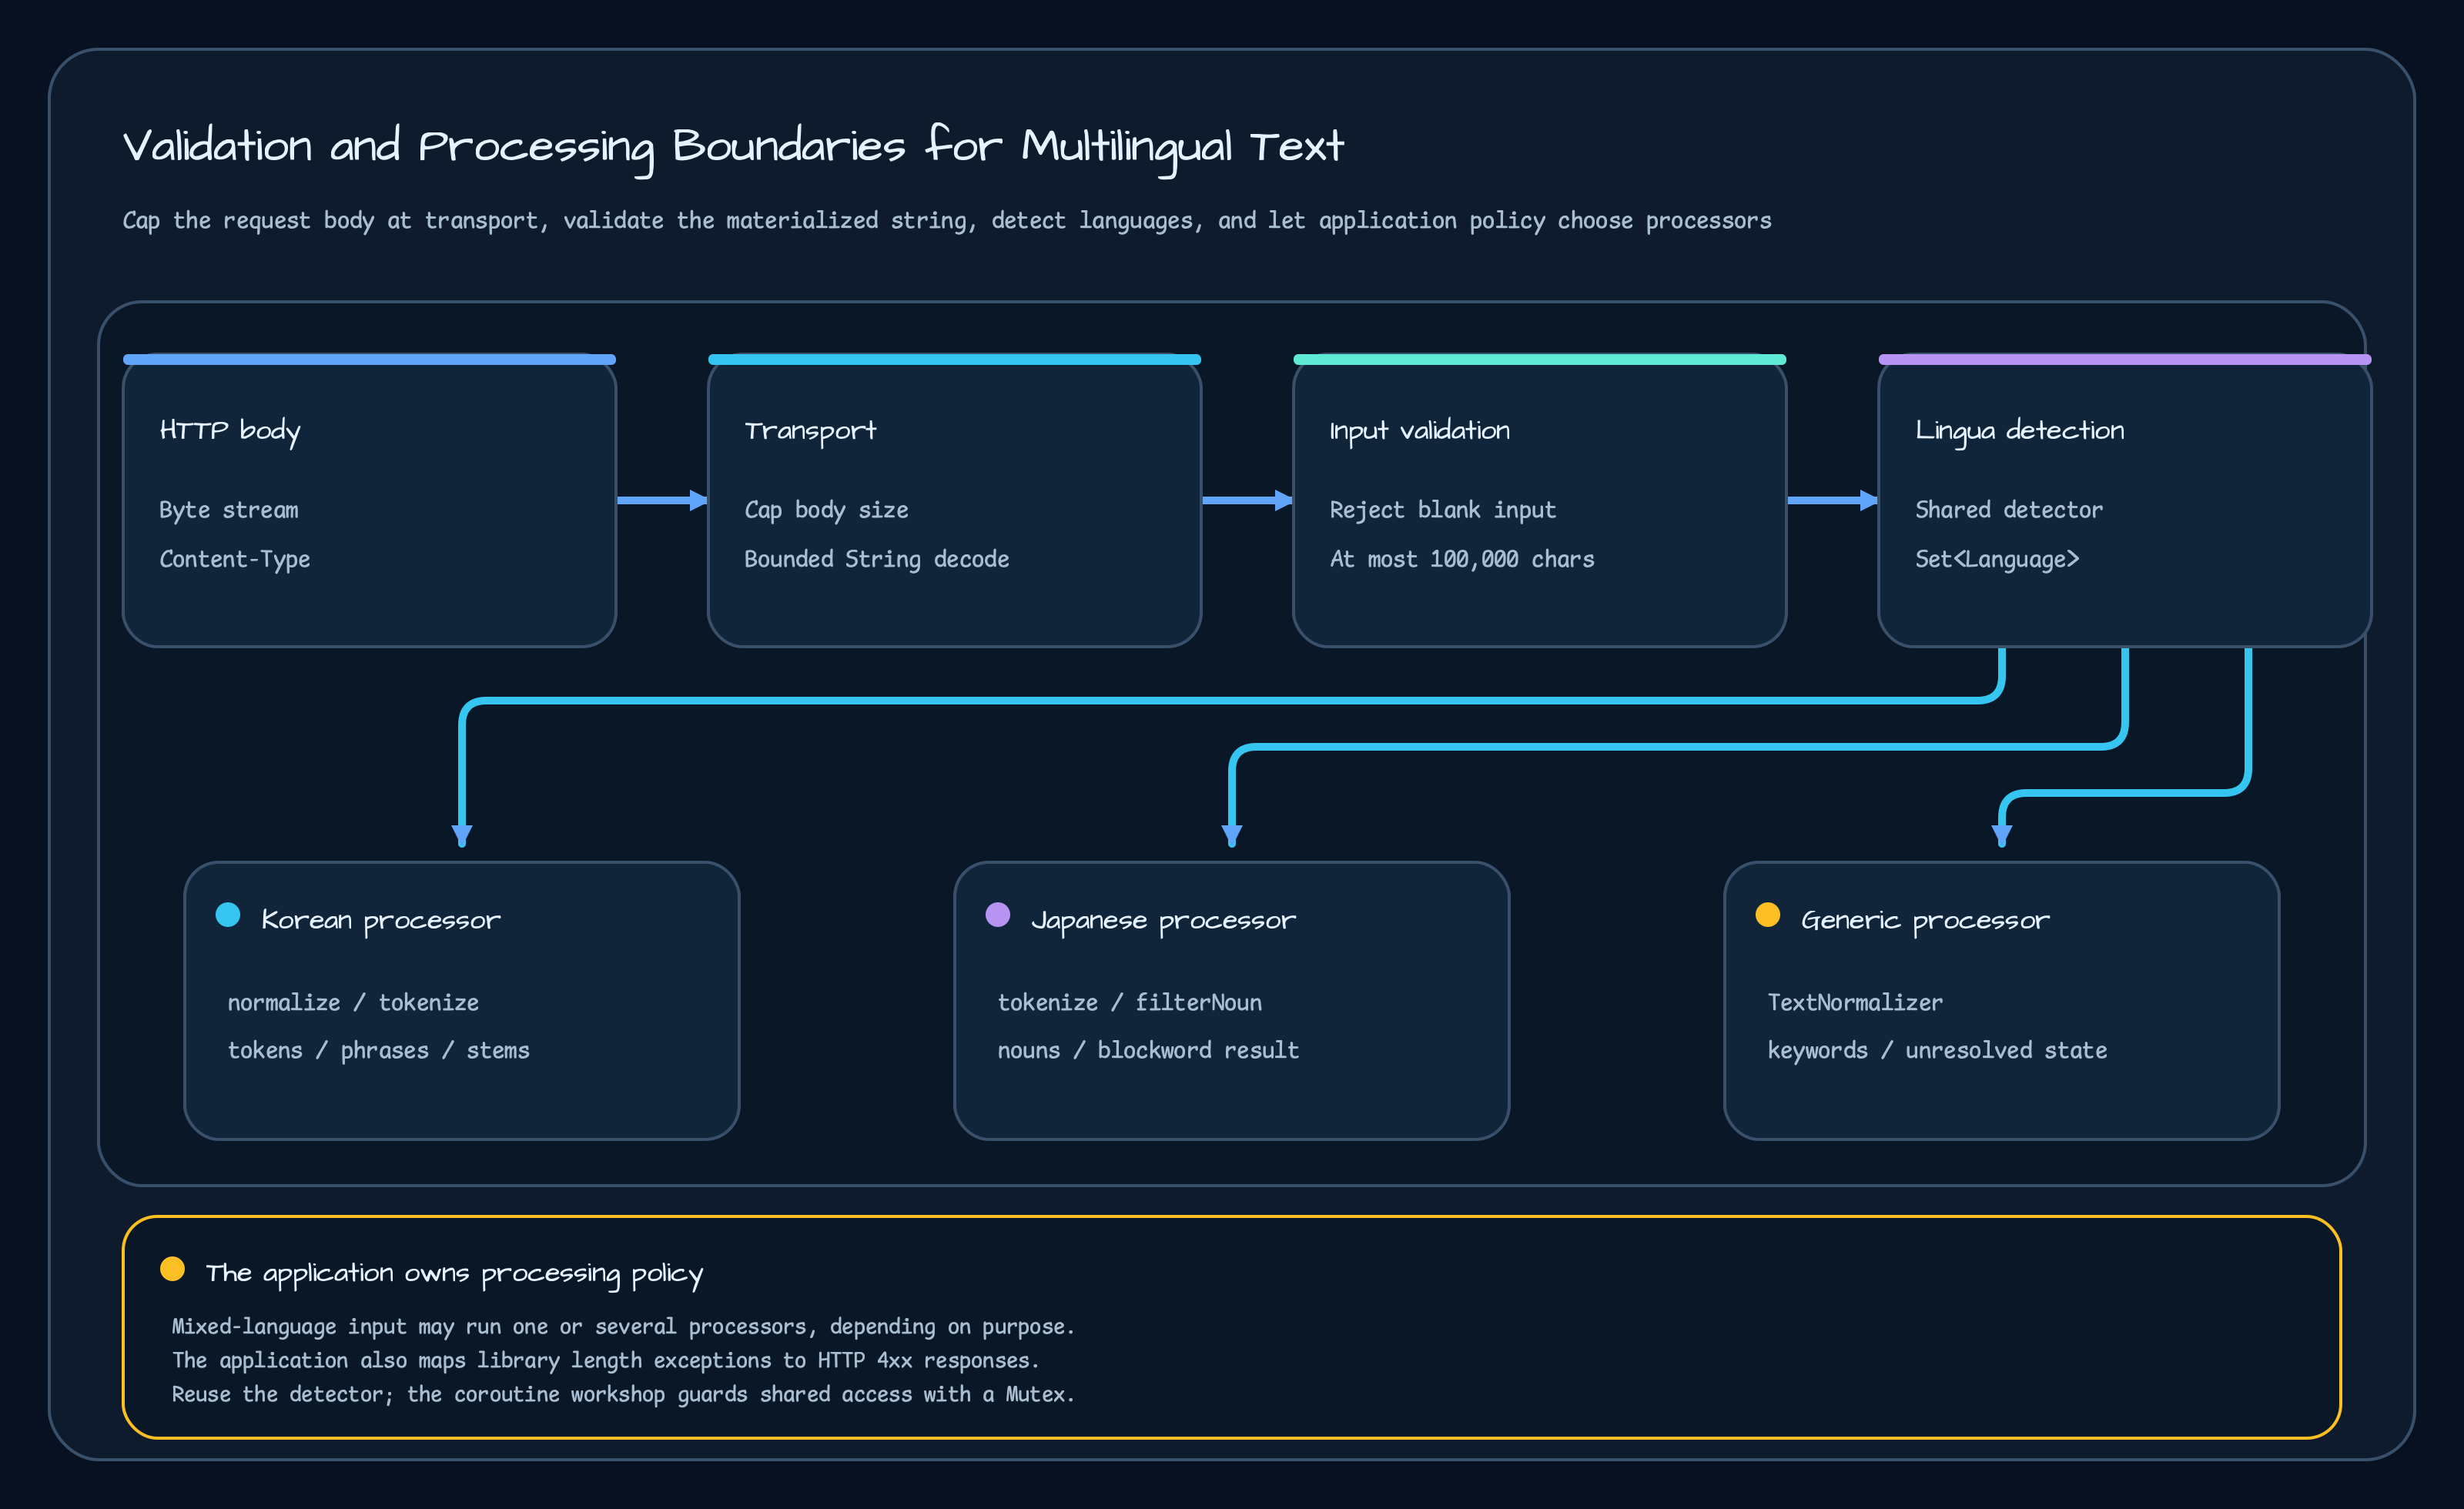This screenshot has width=2464, height=1509.
Task: Click the teal accent bar atop Input validation card
Action: pos(1539,359)
